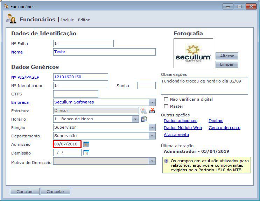Open the Afastamento link
Screen dimensions: 260x201
click(176, 135)
